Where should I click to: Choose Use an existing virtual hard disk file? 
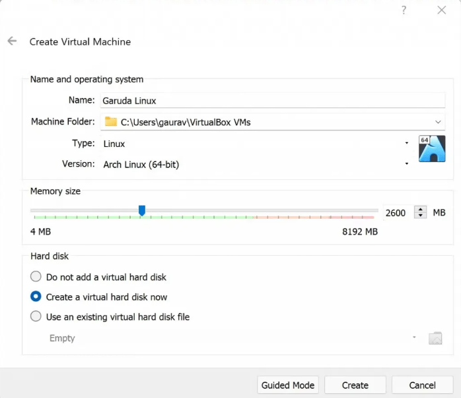[x=110, y=317]
